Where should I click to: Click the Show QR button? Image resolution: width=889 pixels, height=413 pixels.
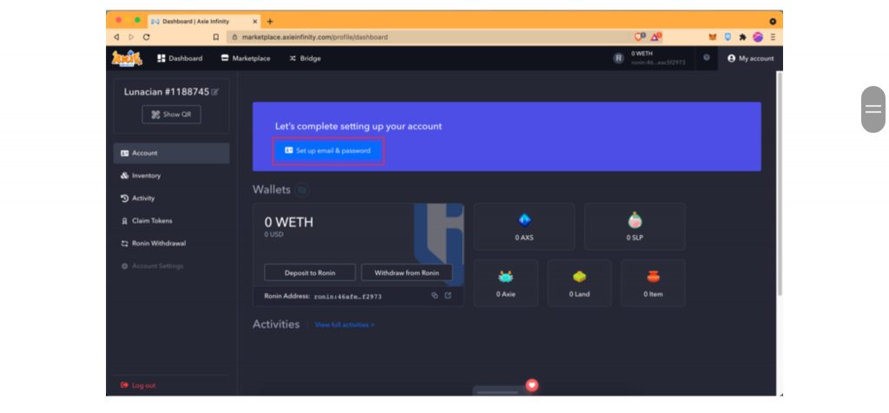pos(171,115)
